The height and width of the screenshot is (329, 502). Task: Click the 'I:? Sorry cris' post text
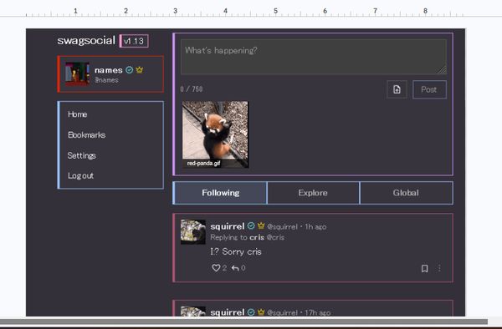236,251
